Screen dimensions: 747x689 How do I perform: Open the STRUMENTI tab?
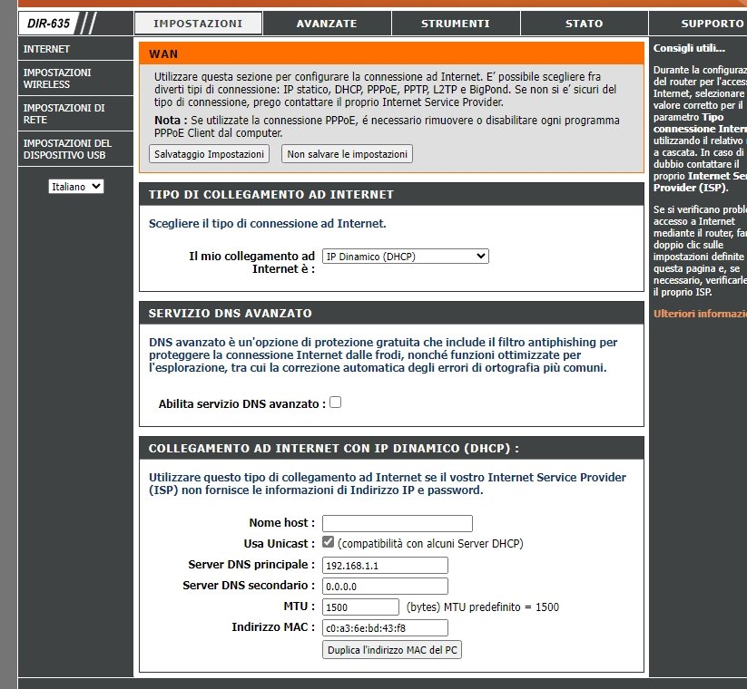(456, 24)
